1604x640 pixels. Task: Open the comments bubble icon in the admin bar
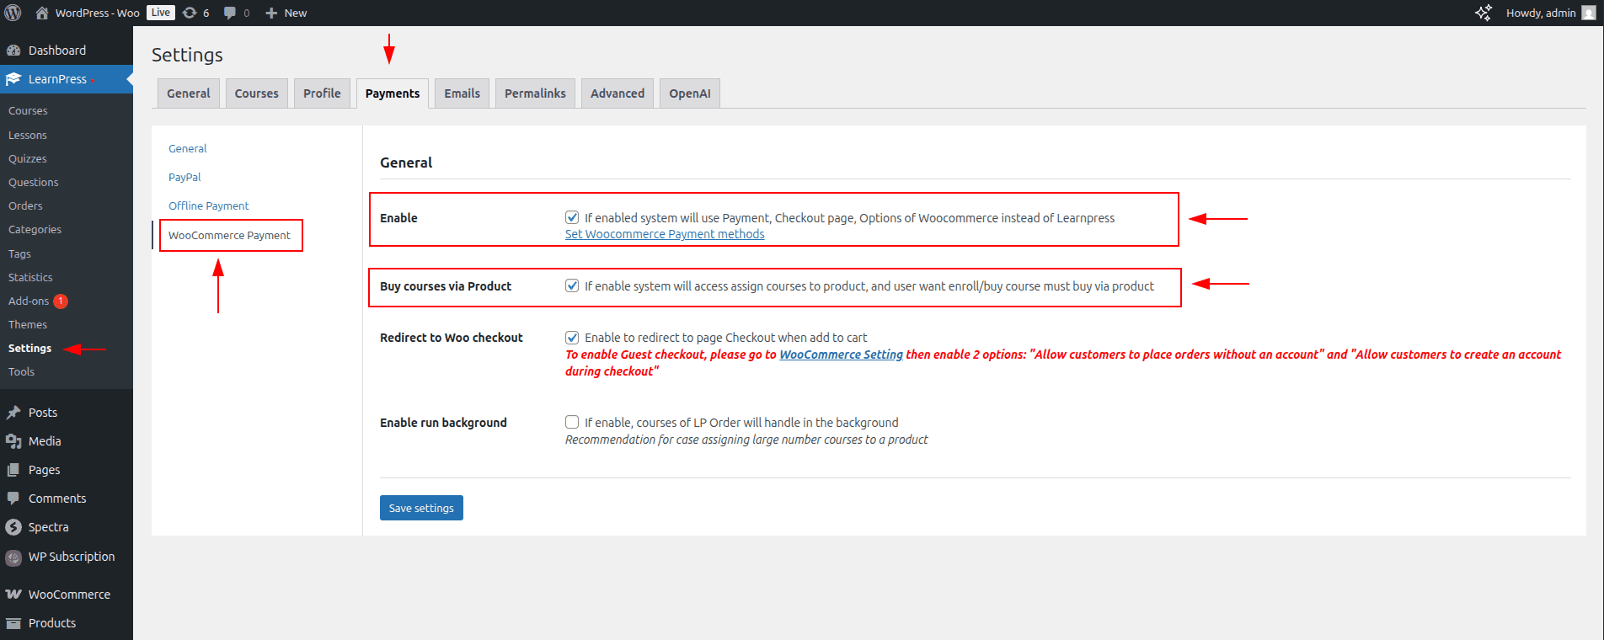point(230,13)
